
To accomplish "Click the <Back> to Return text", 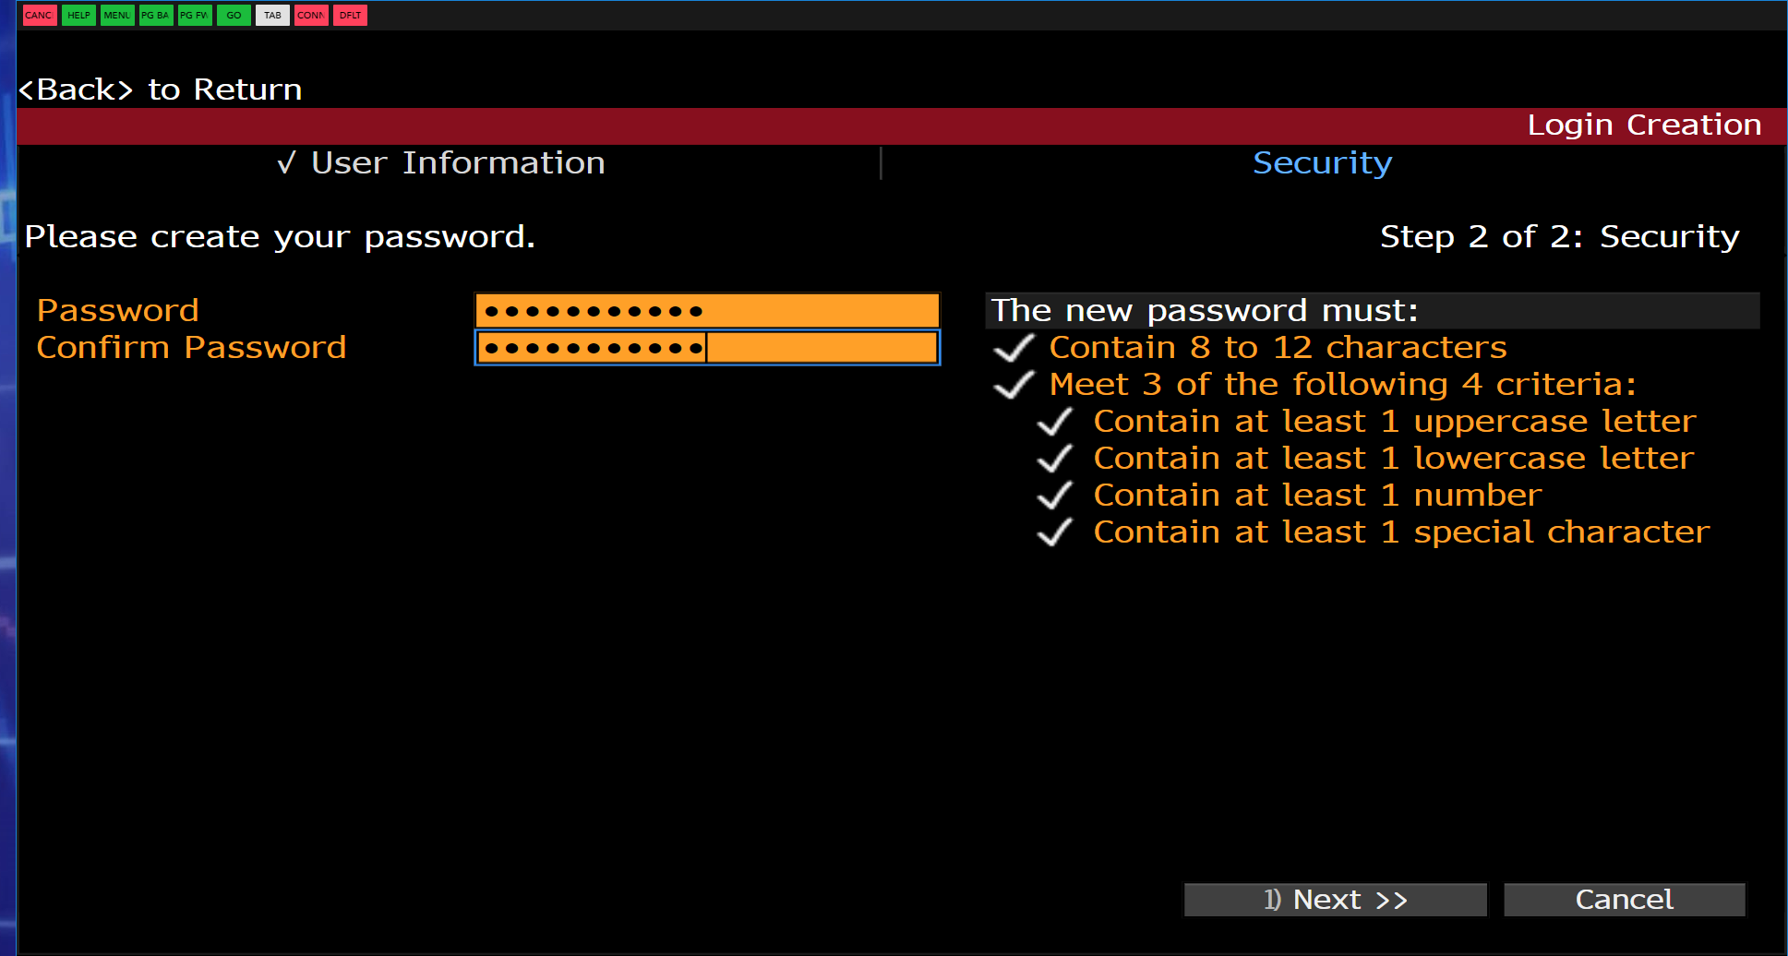I will (x=161, y=90).
